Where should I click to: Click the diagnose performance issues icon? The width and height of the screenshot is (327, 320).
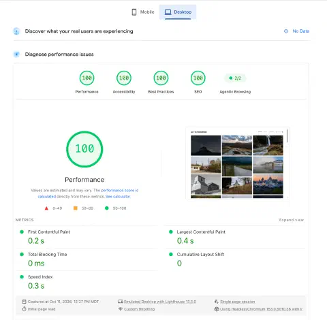tap(16, 54)
